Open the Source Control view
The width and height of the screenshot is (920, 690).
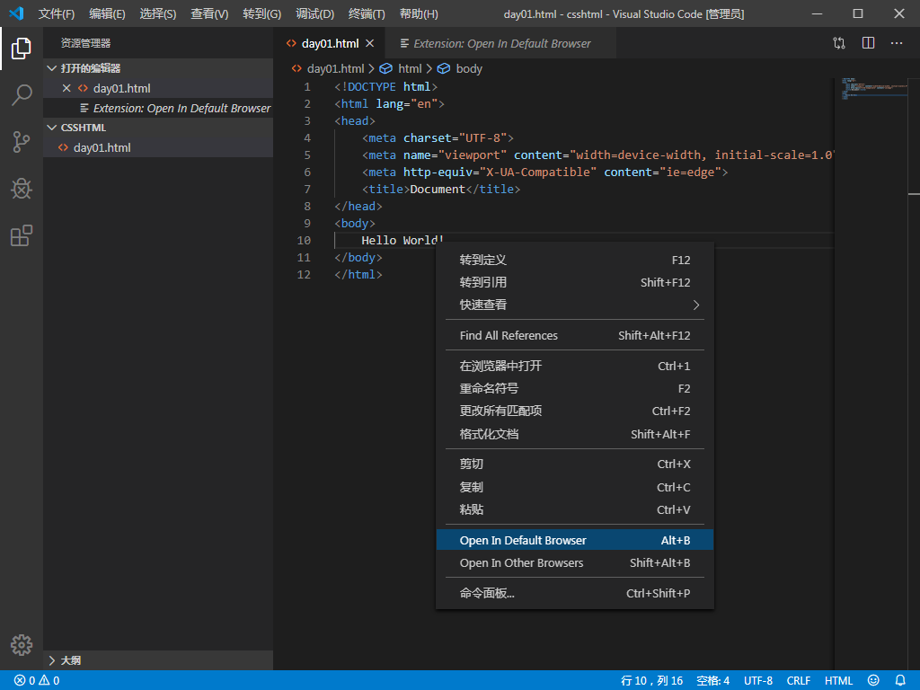(x=22, y=142)
